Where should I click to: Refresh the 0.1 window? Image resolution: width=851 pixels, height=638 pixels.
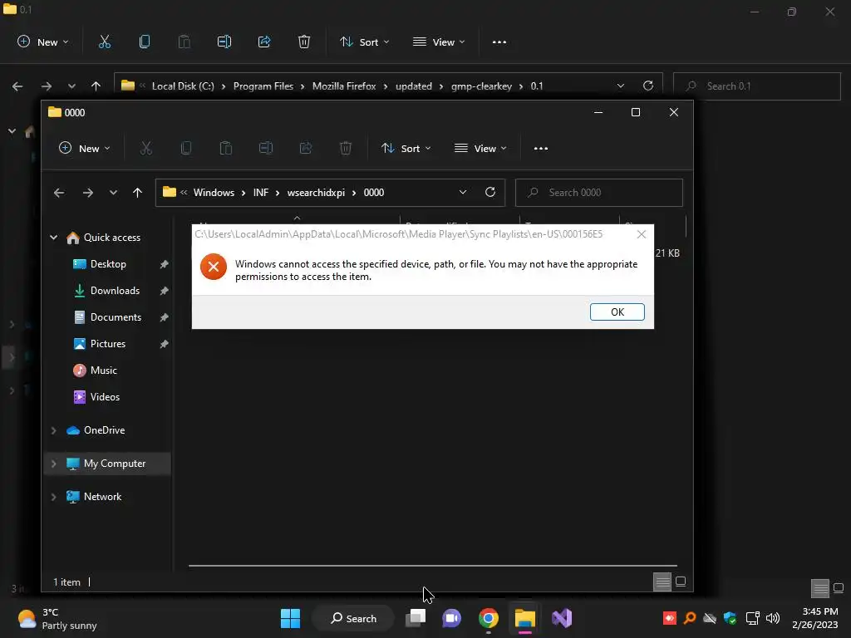(x=648, y=86)
